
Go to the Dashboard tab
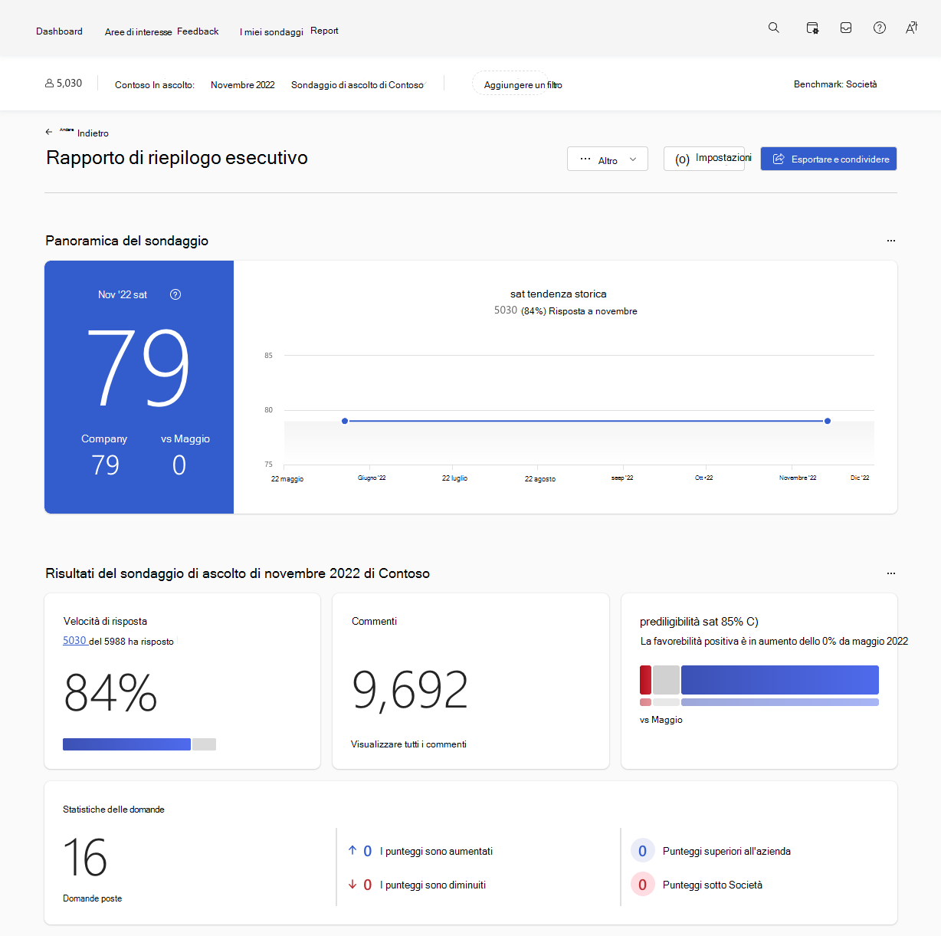pos(59,31)
